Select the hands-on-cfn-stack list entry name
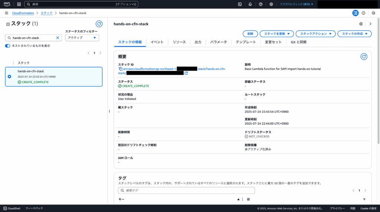The width and height of the screenshot is (380, 212). [x=31, y=71]
